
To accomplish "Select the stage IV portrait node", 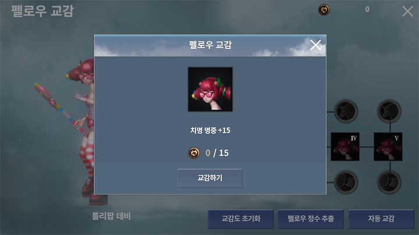I will click(x=345, y=147).
